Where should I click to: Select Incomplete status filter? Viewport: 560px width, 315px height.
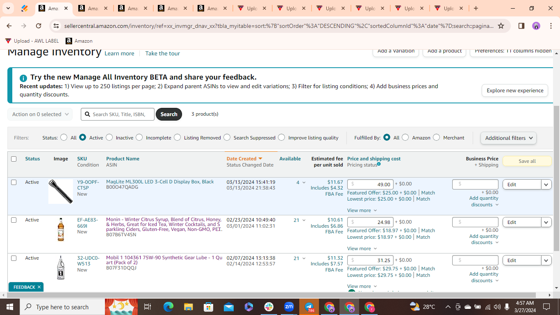(x=139, y=137)
